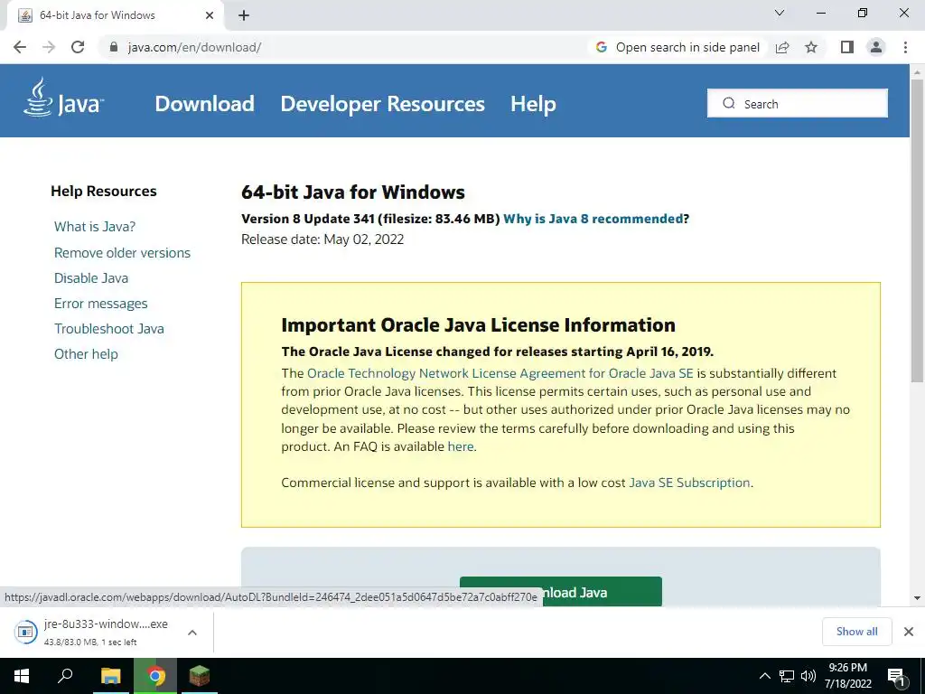This screenshot has height=694, width=925.
Task: Click the address bar URL
Action: coord(195,47)
